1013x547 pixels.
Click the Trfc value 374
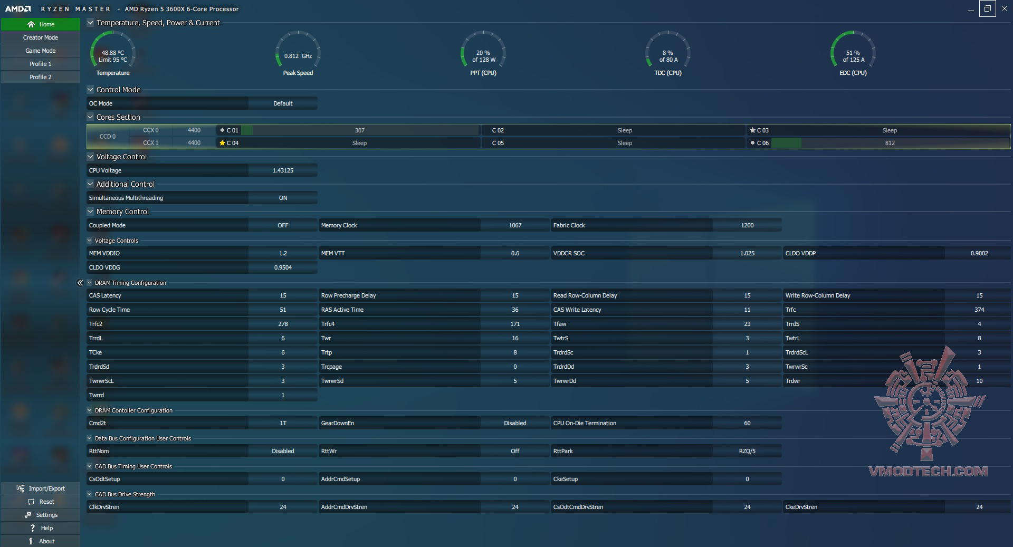point(979,310)
